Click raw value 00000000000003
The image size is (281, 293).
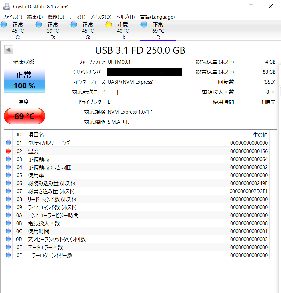[249, 239]
